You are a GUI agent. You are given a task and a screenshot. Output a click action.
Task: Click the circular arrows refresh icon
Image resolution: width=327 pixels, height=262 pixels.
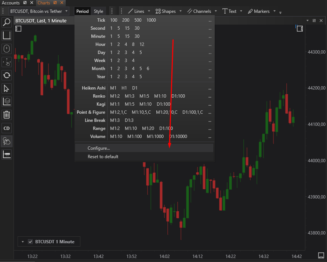point(7,75)
